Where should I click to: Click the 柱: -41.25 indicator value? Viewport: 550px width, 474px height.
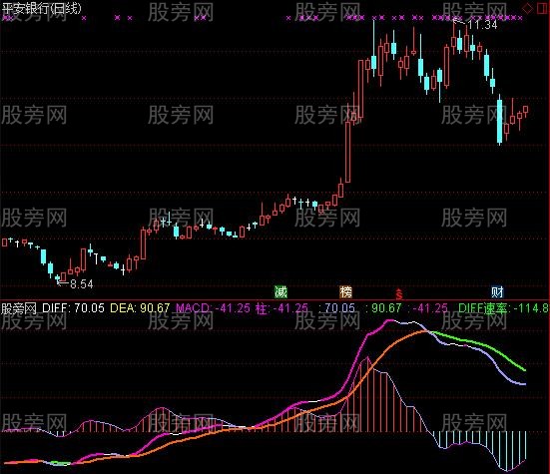click(281, 308)
